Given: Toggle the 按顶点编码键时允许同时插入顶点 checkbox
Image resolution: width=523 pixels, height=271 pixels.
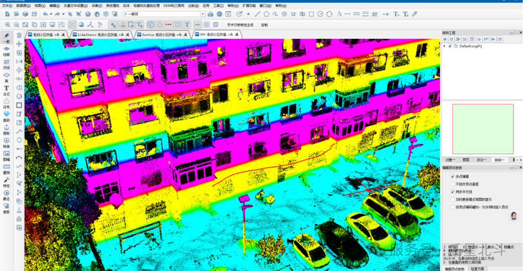Looking at the screenshot, I should tap(452, 207).
